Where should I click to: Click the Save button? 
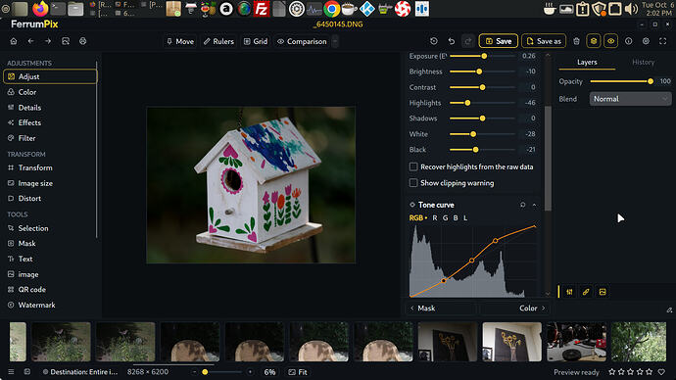point(499,41)
